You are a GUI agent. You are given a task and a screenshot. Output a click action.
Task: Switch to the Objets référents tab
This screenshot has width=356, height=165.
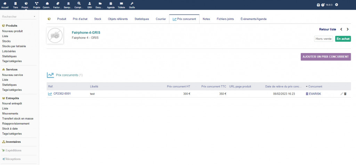[118, 19]
